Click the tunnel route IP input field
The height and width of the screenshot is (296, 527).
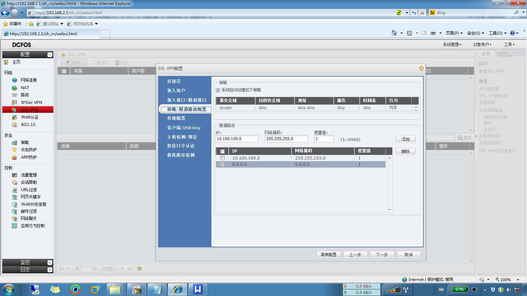pyautogui.click(x=236, y=139)
